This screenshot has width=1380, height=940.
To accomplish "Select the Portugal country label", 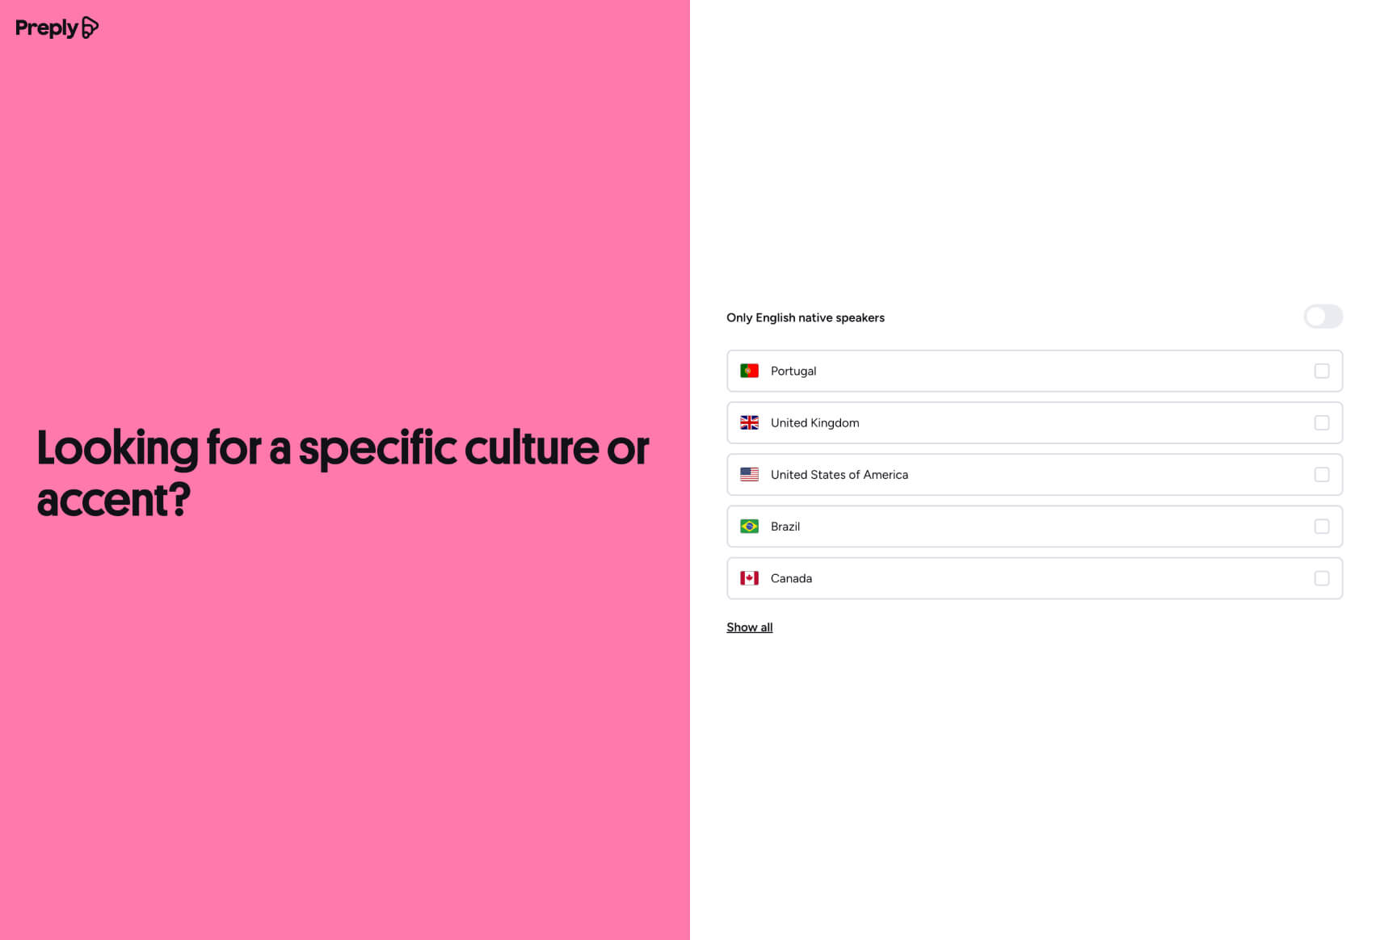I will (793, 371).
